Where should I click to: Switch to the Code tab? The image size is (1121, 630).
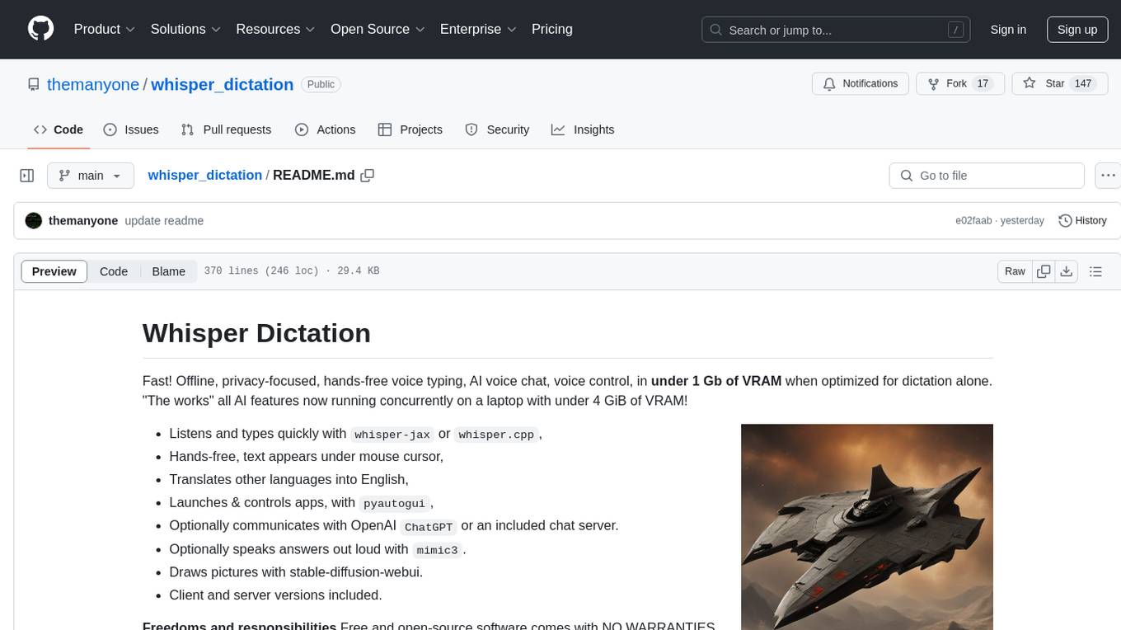coord(58,129)
